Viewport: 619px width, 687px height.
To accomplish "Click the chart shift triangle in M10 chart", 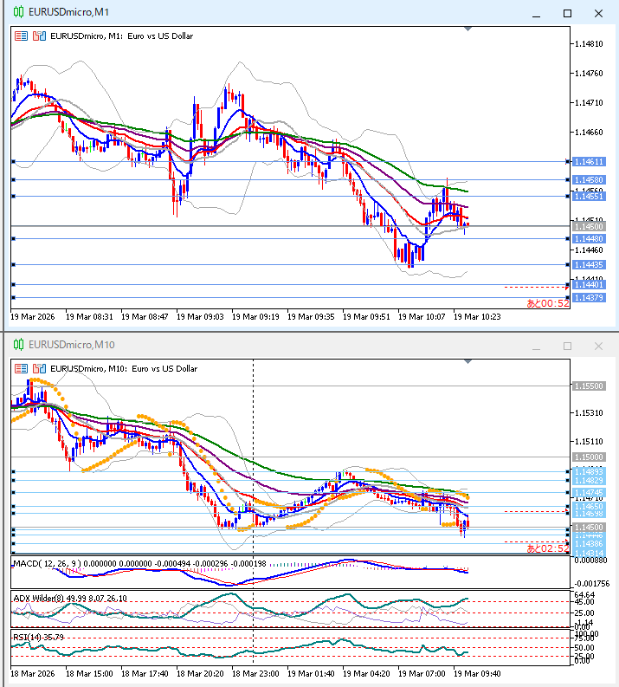I will click(x=469, y=361).
